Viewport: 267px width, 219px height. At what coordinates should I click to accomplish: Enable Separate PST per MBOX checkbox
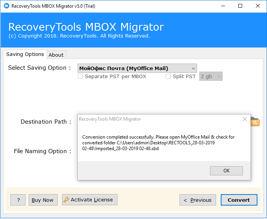point(80,76)
